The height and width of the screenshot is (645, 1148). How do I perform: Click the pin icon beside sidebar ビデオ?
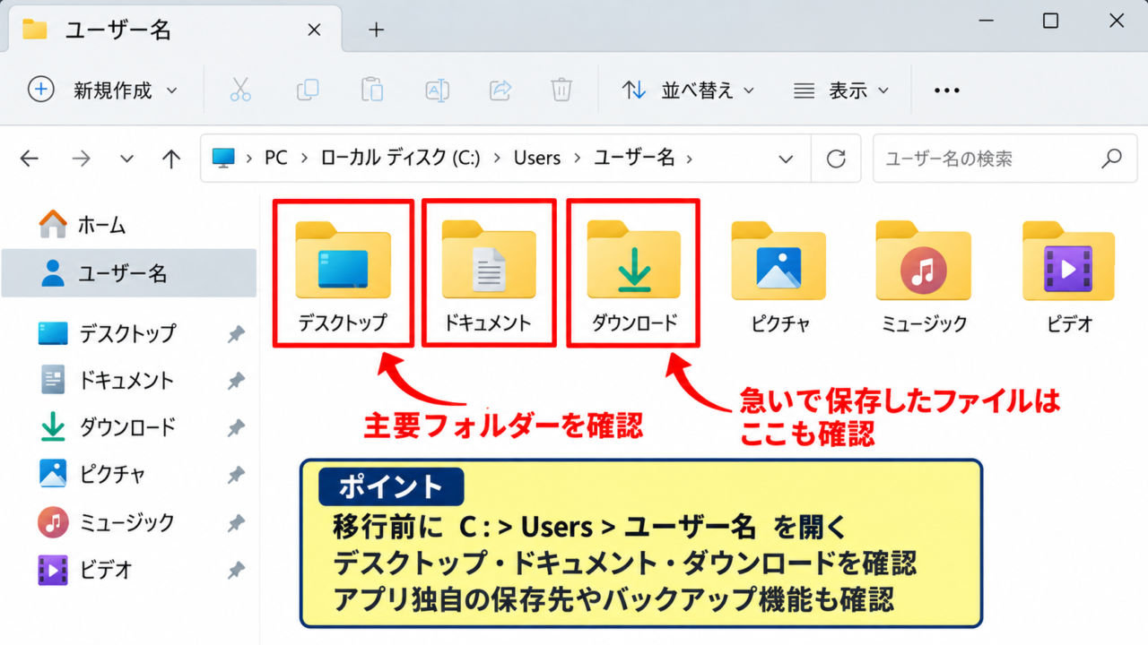tap(236, 569)
